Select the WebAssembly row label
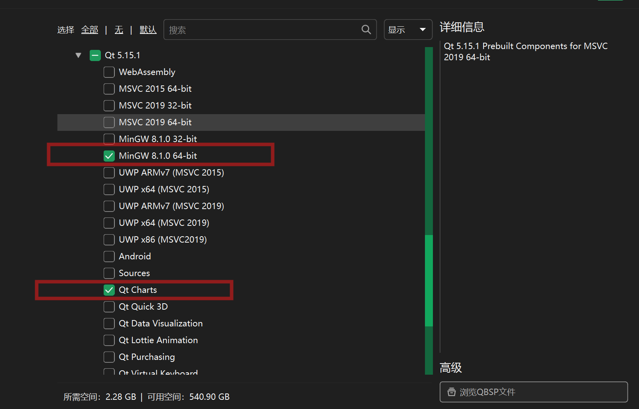Image resolution: width=639 pixels, height=409 pixels. point(147,72)
